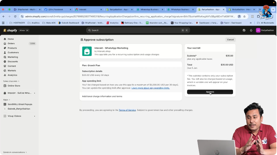The image size is (277, 155).
Task: Click the macOS green zoom window button
Action: point(10,10)
